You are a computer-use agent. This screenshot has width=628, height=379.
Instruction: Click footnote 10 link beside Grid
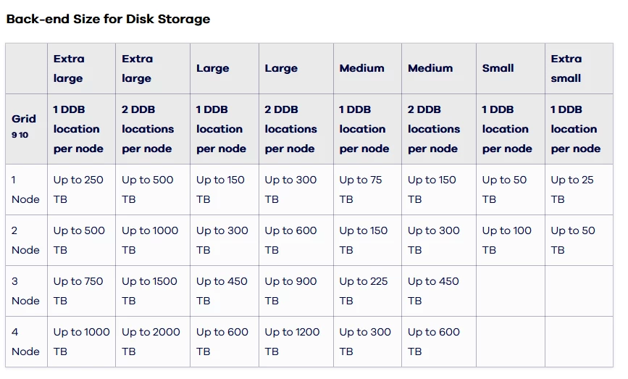24,135
